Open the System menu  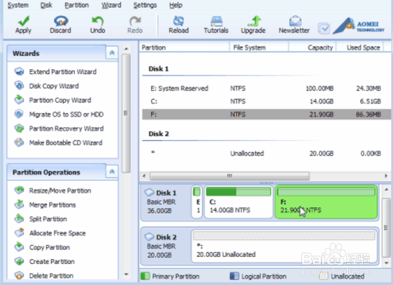(x=18, y=5)
